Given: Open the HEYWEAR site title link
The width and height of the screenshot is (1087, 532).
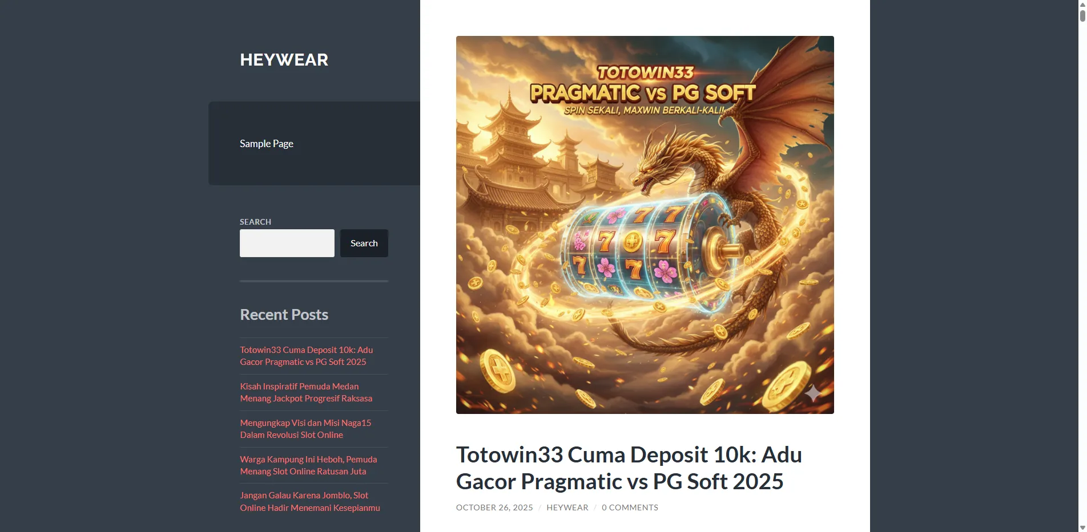Looking at the screenshot, I should pos(284,60).
